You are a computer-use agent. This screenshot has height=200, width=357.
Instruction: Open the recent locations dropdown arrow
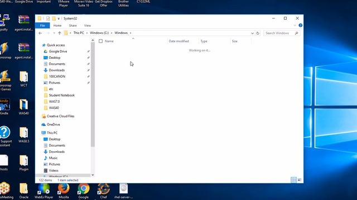point(54,33)
